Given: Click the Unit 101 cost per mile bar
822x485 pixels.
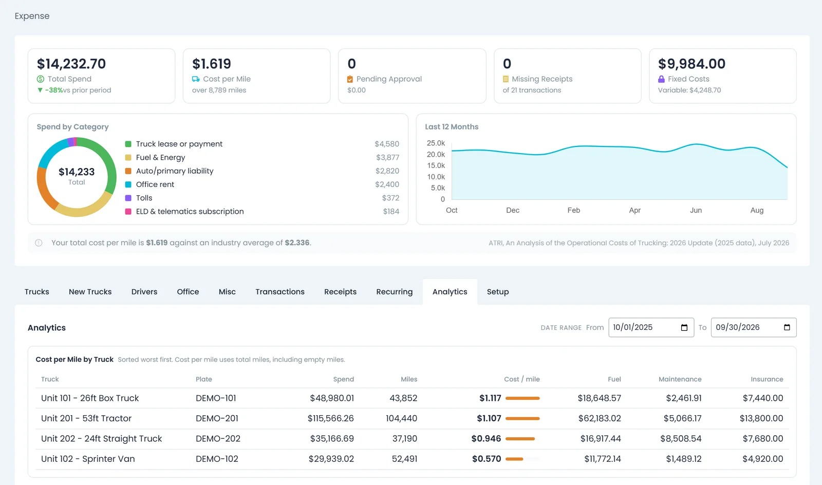Looking at the screenshot, I should tap(522, 398).
